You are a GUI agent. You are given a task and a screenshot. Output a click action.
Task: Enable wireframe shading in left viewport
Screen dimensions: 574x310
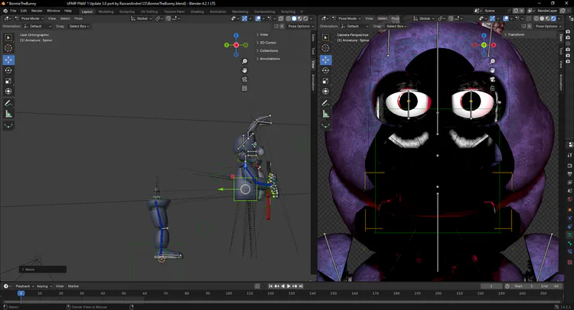point(289,18)
